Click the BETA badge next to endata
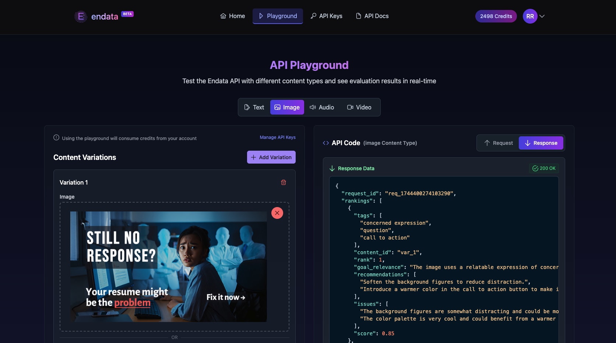The image size is (616, 343). pos(127,14)
